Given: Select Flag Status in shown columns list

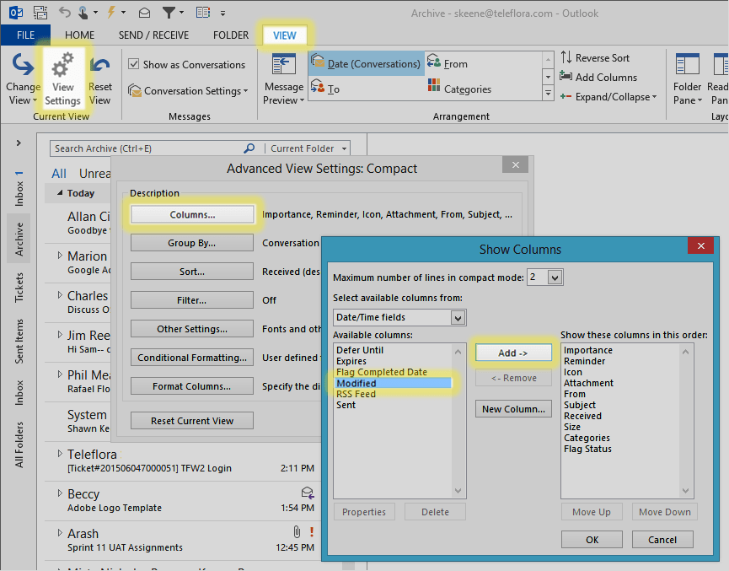Looking at the screenshot, I should (x=587, y=449).
